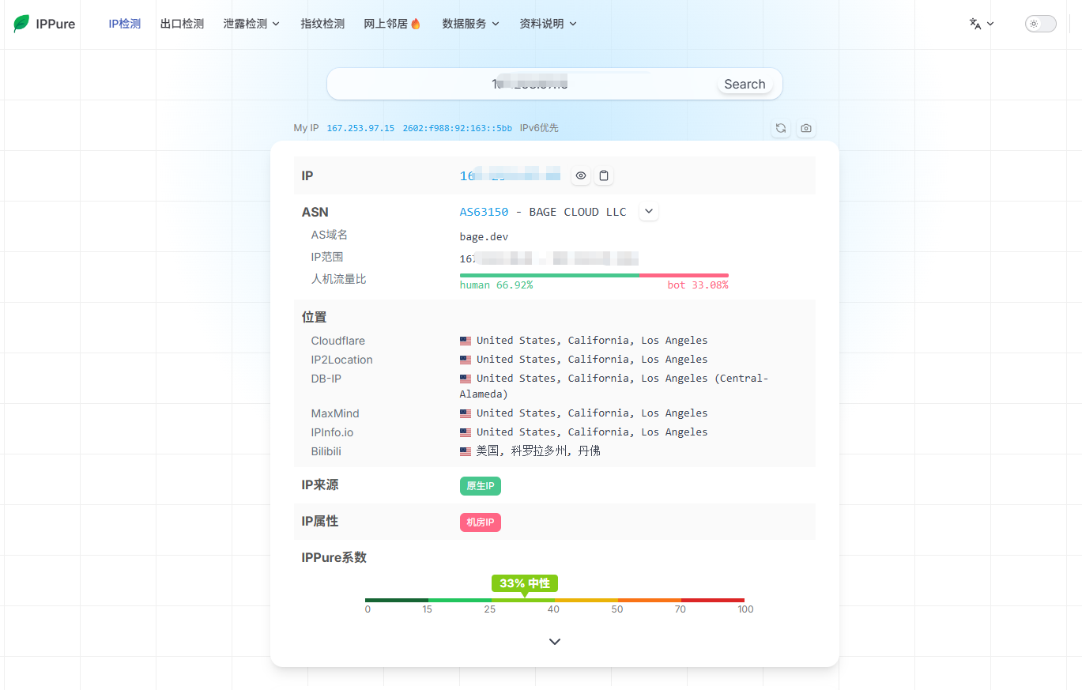Click the Search button
The image size is (1082, 690).
point(745,84)
